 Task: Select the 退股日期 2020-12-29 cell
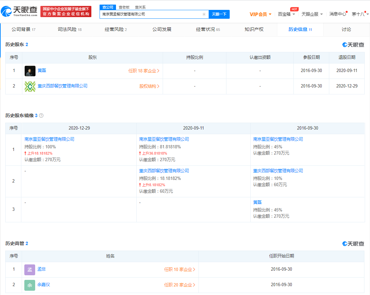[347, 86]
